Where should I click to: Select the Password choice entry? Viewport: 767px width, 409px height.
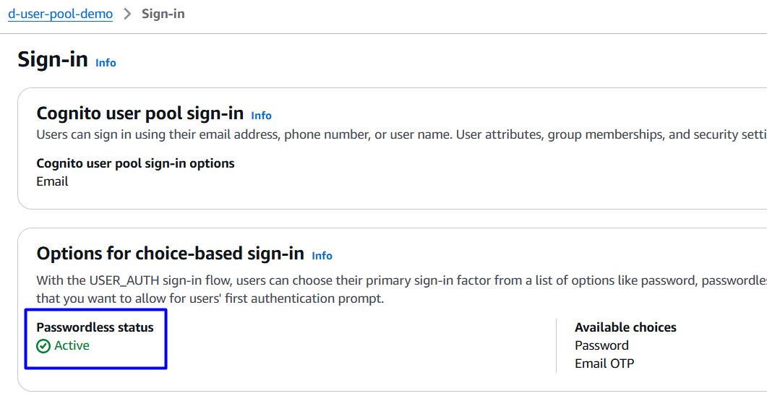coord(601,345)
